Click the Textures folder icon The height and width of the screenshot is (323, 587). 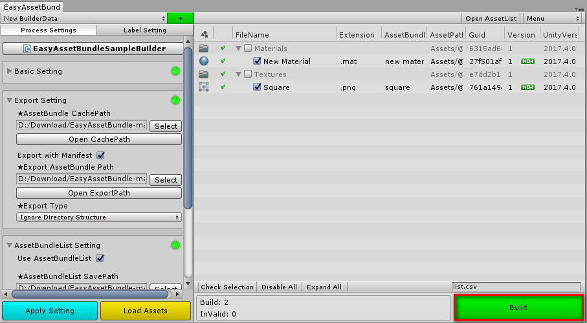click(x=204, y=74)
